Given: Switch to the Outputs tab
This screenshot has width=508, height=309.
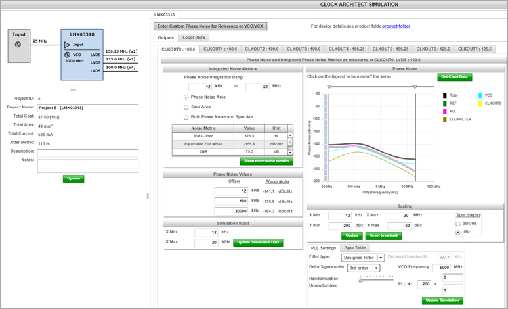Looking at the screenshot, I should pyautogui.click(x=165, y=37).
